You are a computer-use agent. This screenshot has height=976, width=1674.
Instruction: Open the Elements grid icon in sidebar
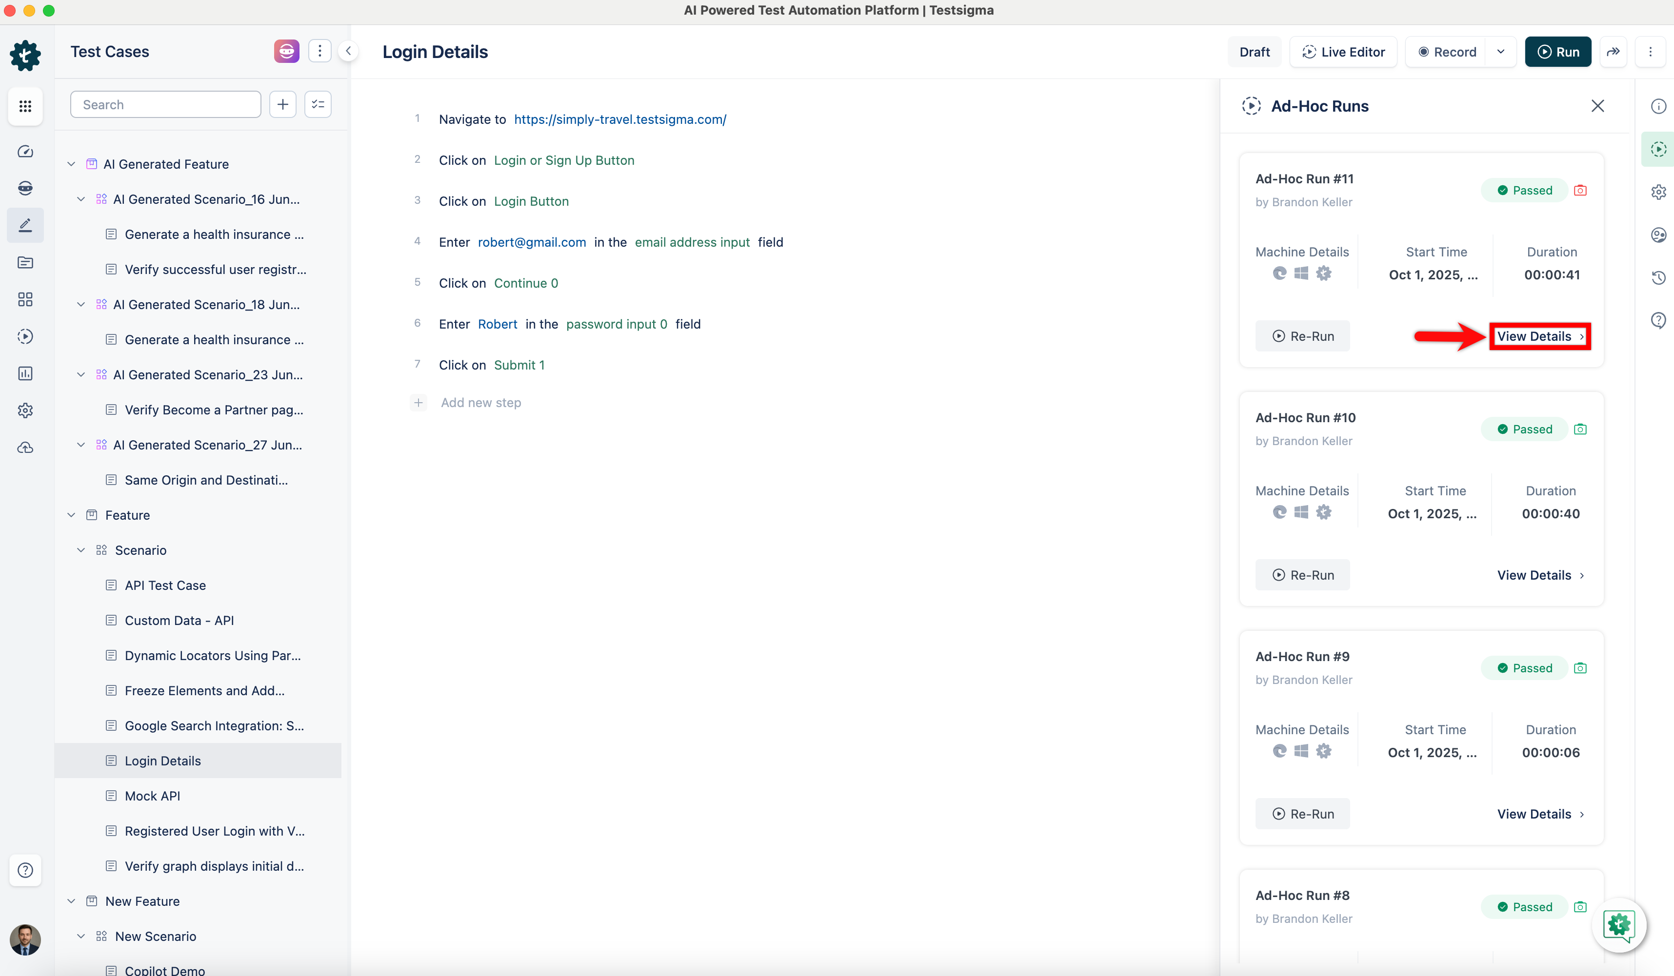click(25, 299)
